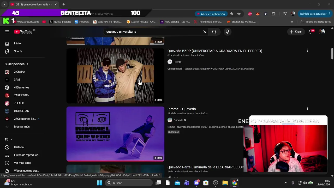The width and height of the screenshot is (334, 188).
Task: Open the Chrome tab search dropdown
Action: (4, 4)
